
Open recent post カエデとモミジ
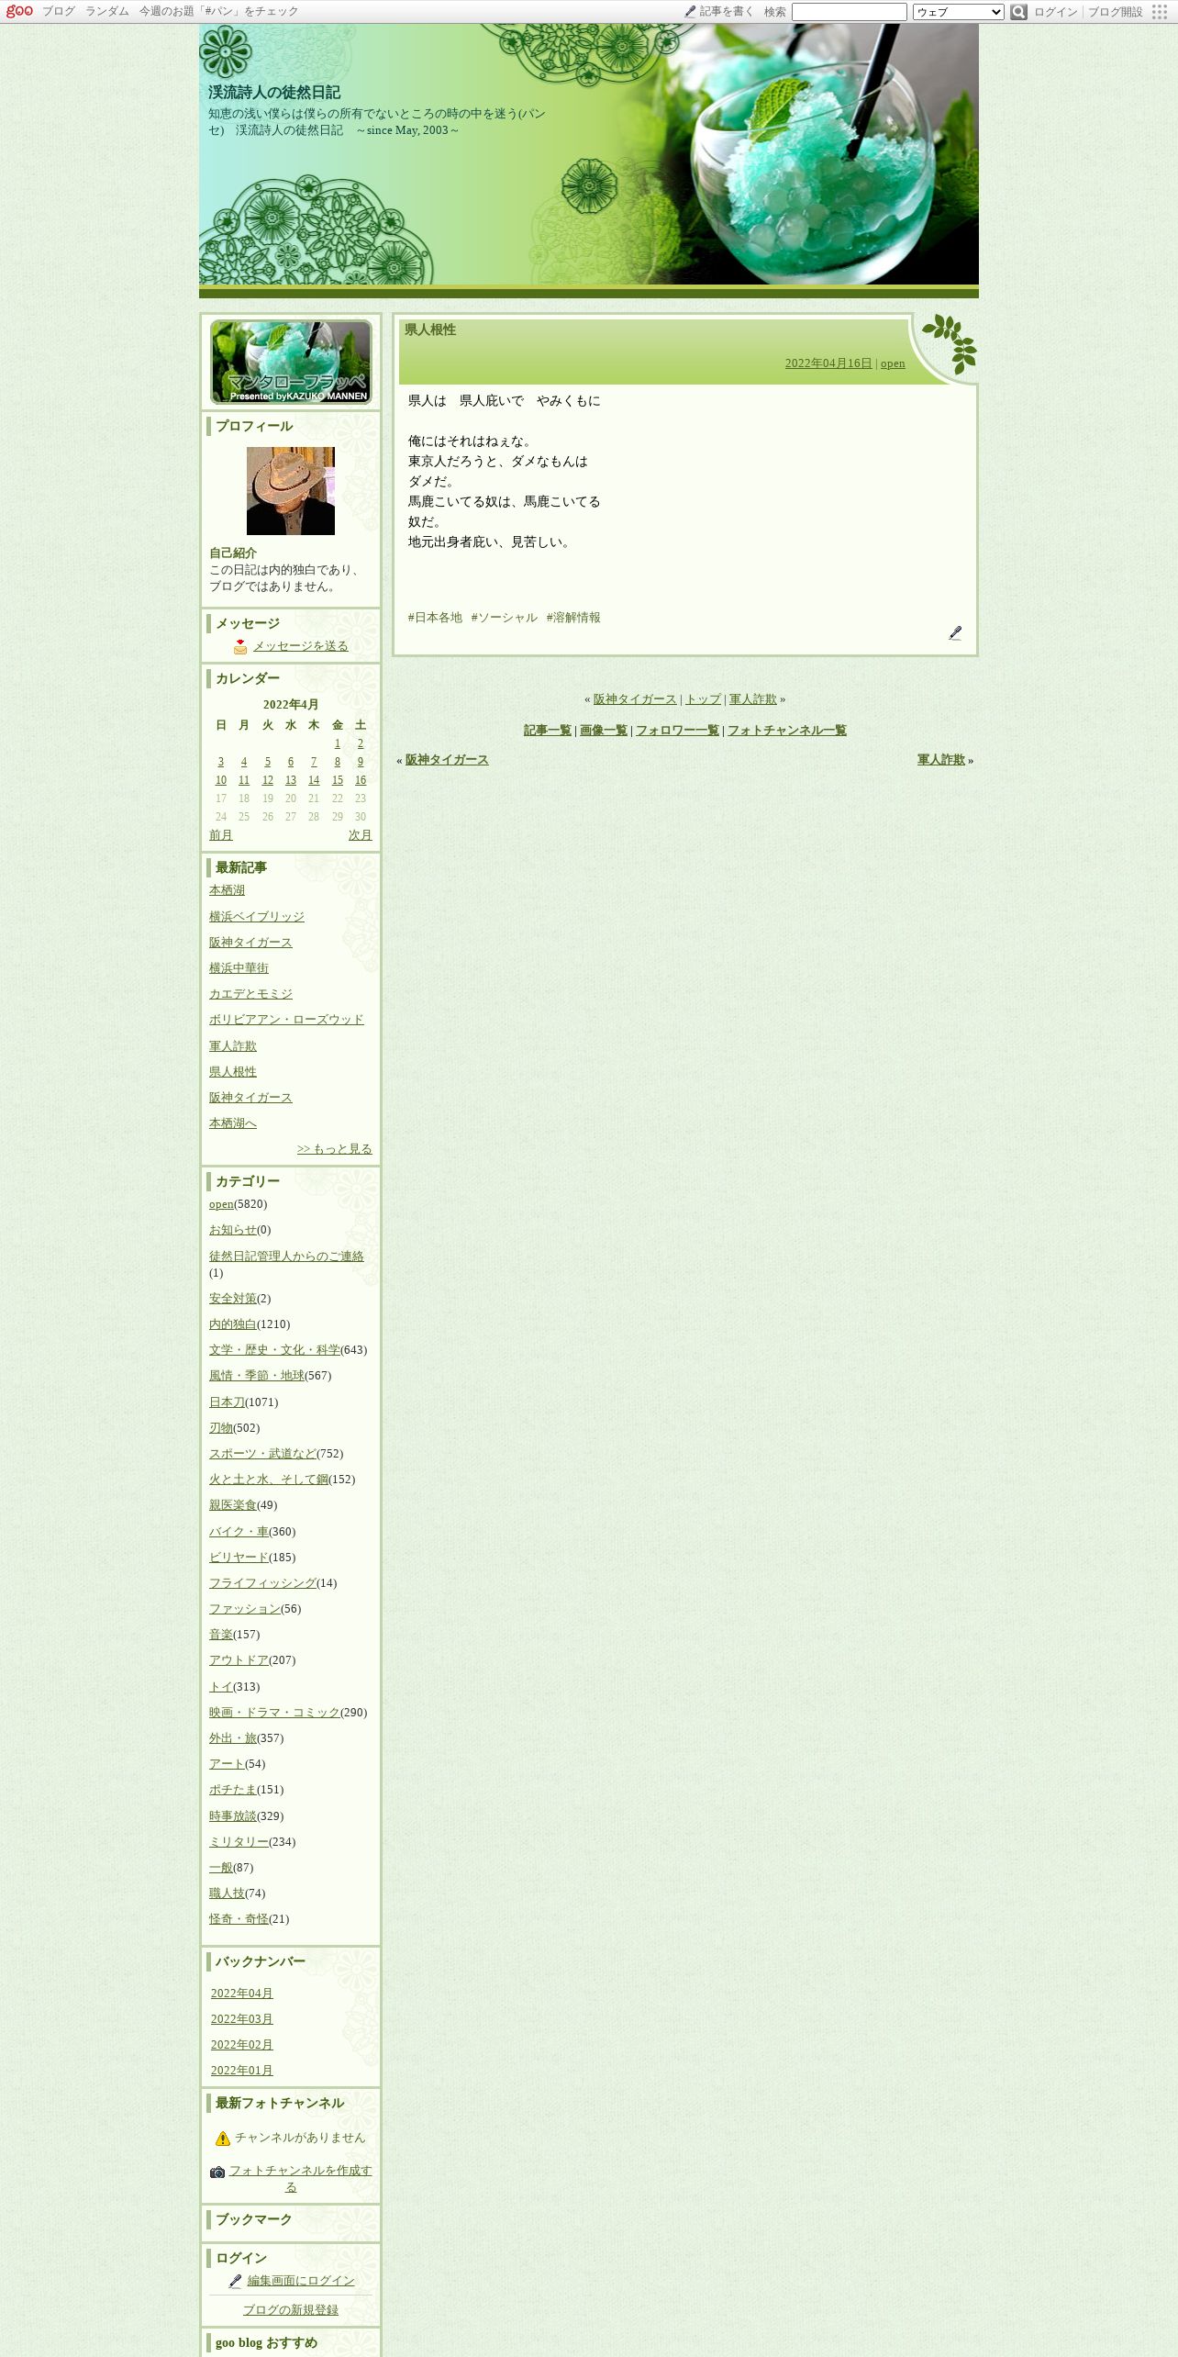[x=250, y=994]
